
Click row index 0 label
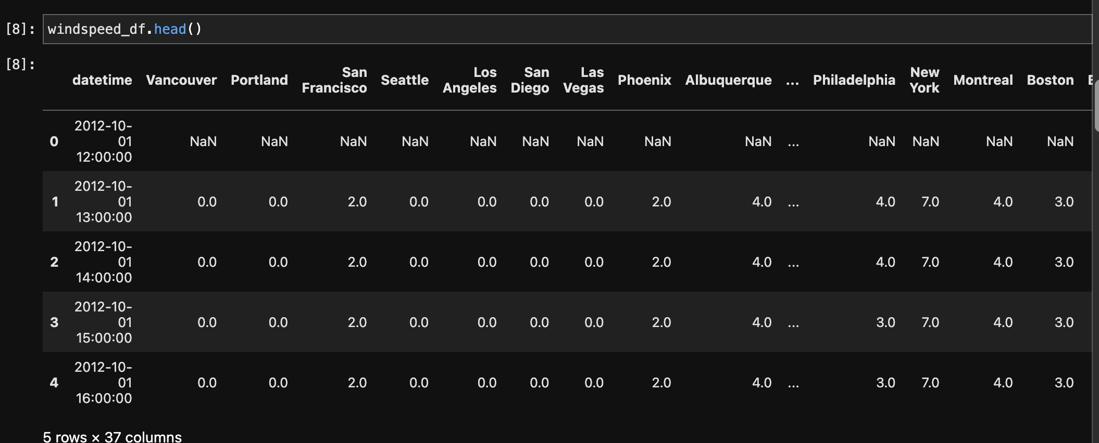(54, 141)
